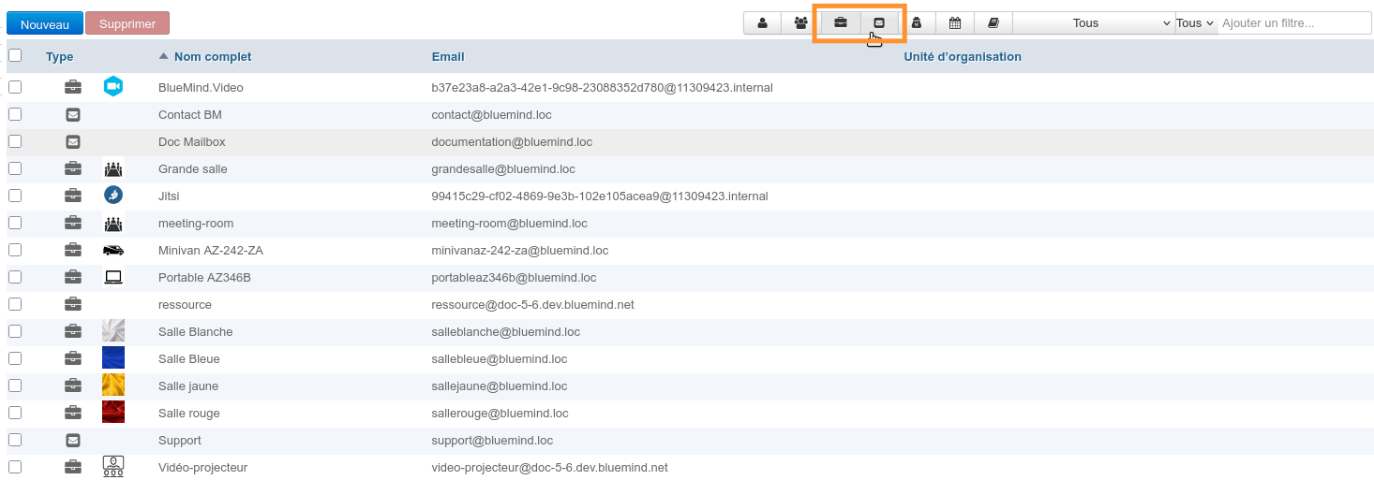The height and width of the screenshot is (480, 1374).
Task: Filter list by users icon
Action: click(x=762, y=22)
